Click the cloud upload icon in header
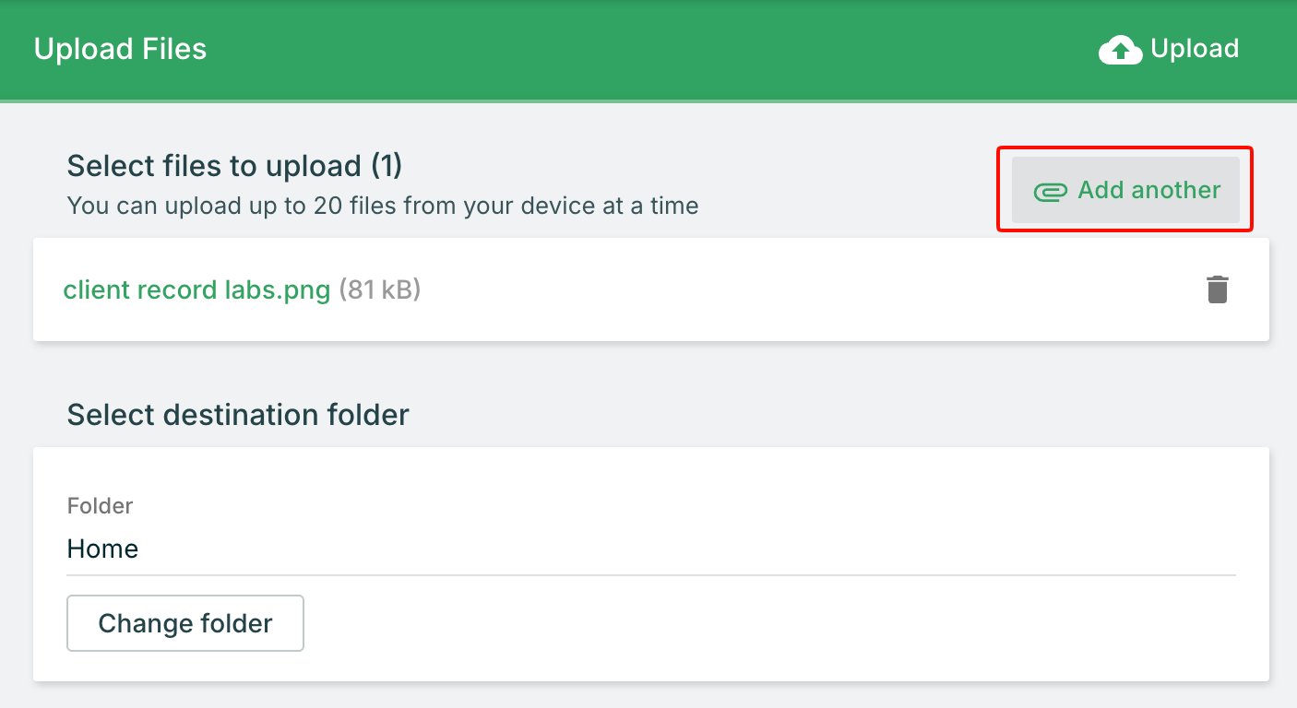Image resolution: width=1297 pixels, height=708 pixels. click(x=1121, y=50)
